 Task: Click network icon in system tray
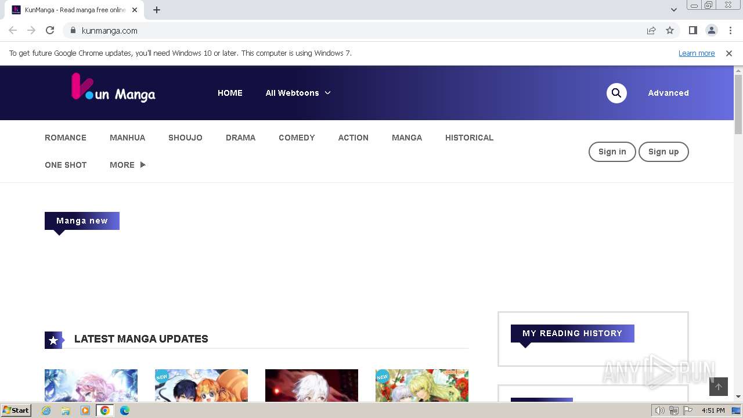tap(674, 410)
